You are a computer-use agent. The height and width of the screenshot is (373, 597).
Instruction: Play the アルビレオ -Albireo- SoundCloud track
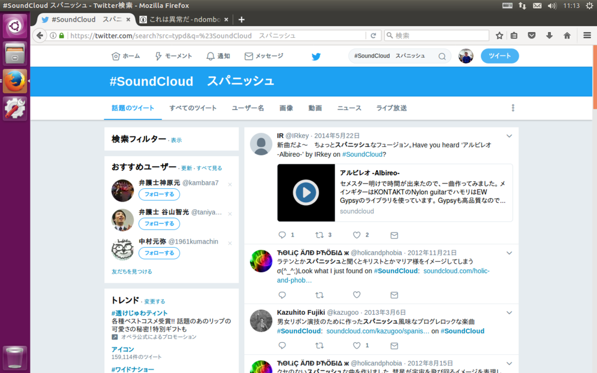point(305,192)
